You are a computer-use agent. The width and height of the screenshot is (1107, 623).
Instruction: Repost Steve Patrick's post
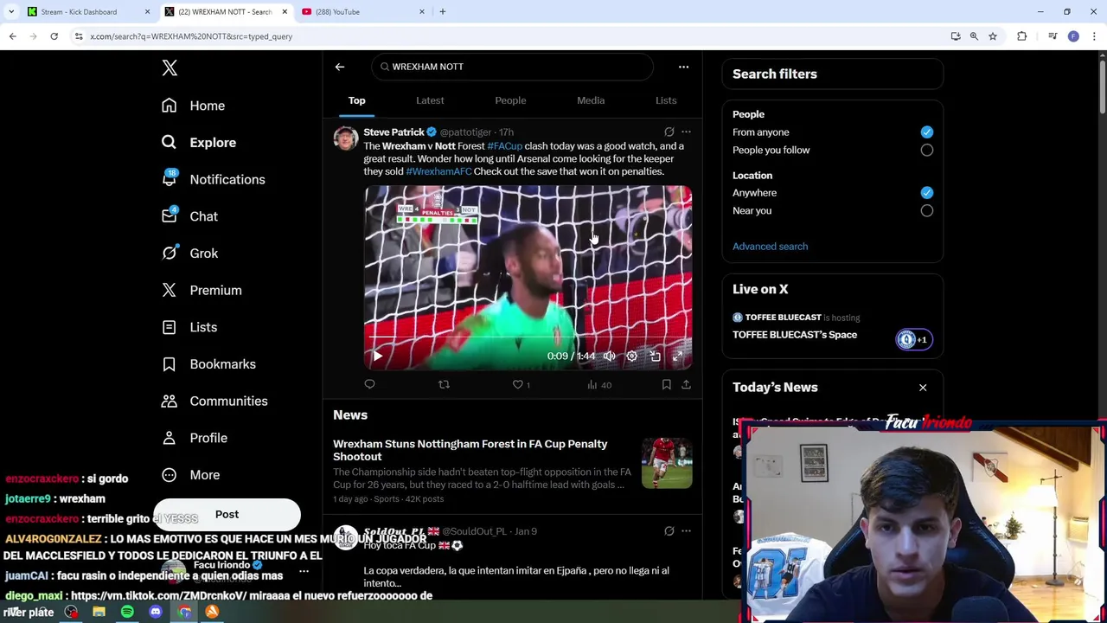coord(444,384)
